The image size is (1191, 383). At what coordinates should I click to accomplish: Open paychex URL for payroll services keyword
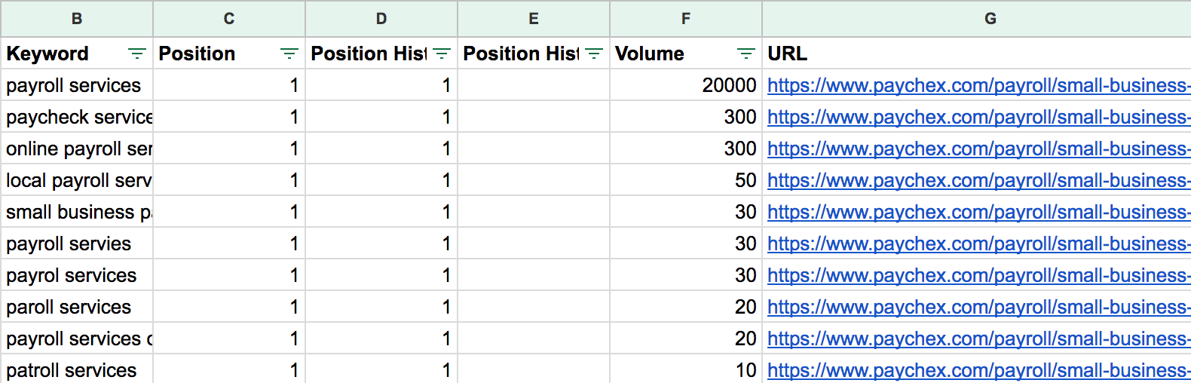point(978,86)
